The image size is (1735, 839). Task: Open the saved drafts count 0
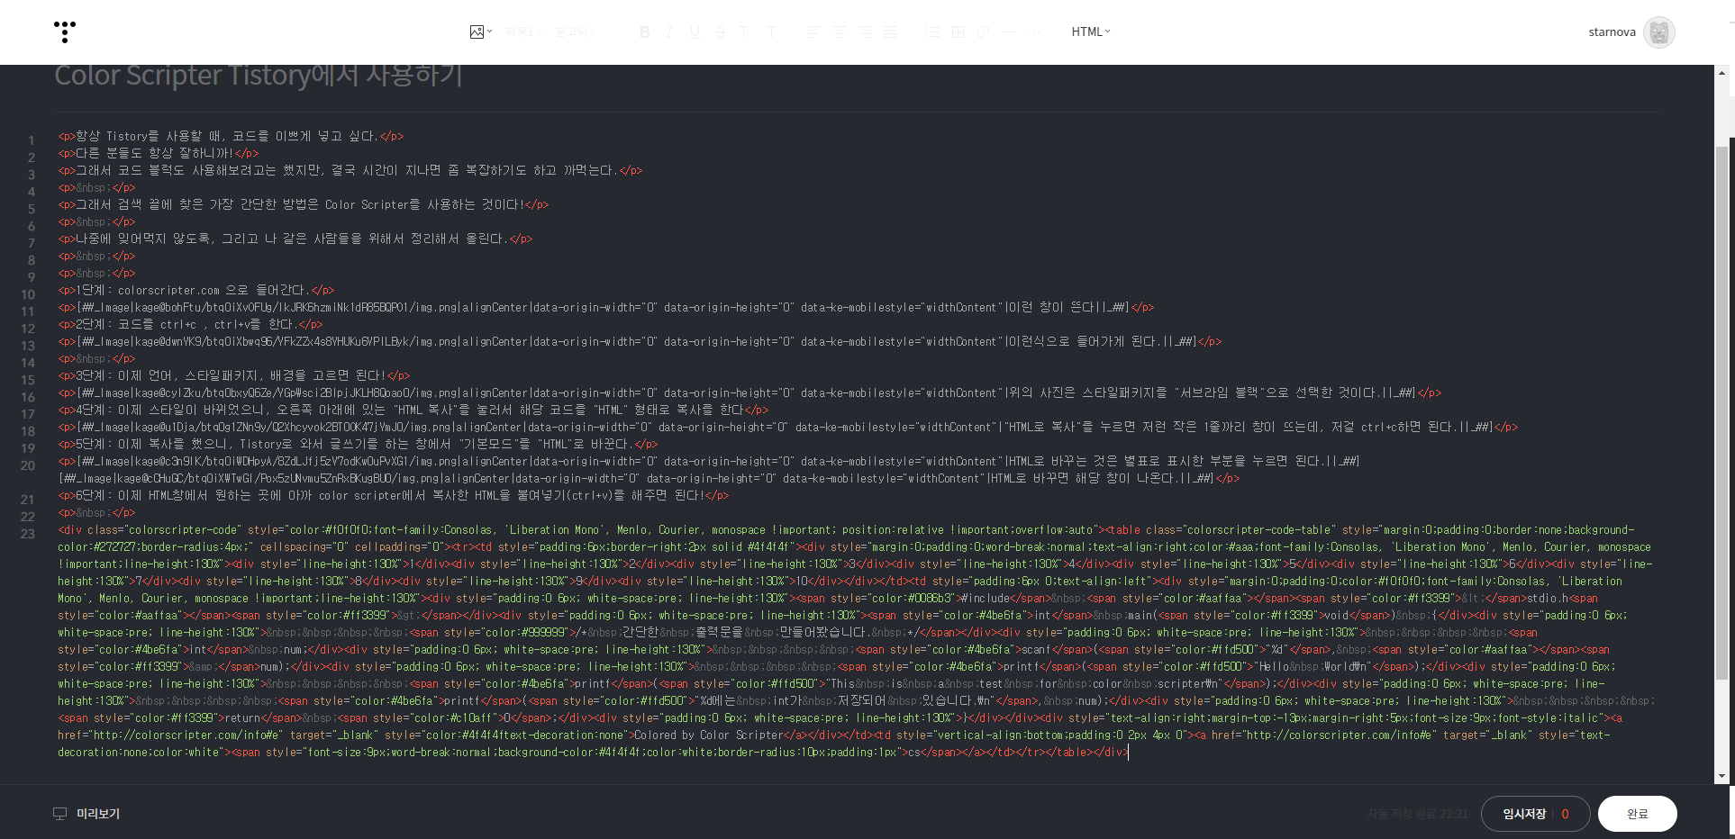point(1565,814)
